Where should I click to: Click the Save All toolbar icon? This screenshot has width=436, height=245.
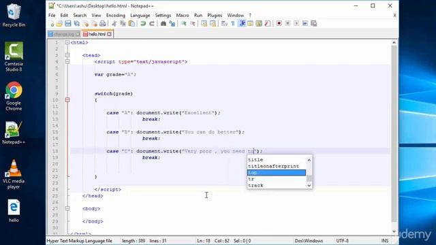[x=76, y=24]
